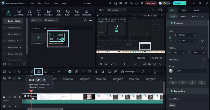Open media panel more options (three dots)
Image resolution: width=210 pixels, height=110 pixels.
[91, 20]
